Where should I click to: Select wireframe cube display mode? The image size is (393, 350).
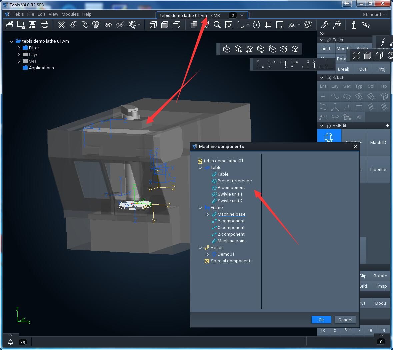click(x=153, y=25)
